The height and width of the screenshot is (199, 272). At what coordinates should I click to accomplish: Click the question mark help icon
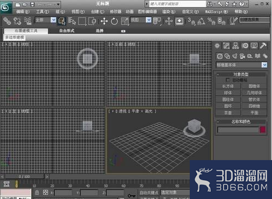(x=242, y=4)
